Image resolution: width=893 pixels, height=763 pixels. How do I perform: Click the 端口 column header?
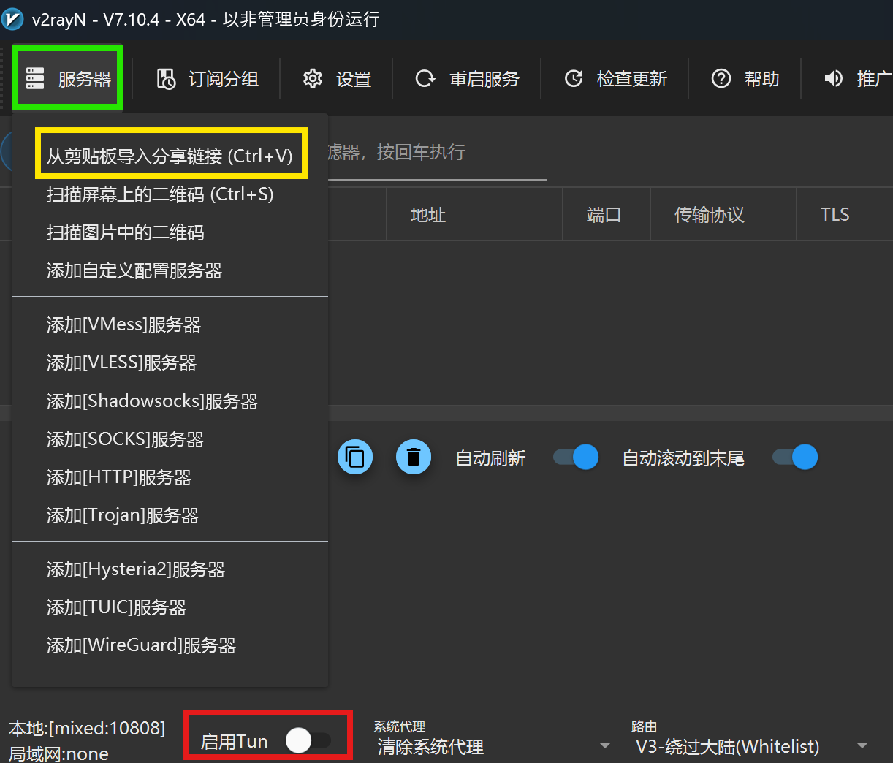coord(607,214)
